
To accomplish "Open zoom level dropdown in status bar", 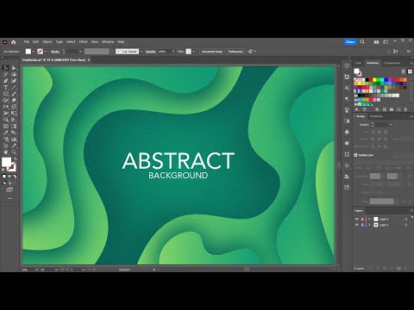I will (36, 270).
